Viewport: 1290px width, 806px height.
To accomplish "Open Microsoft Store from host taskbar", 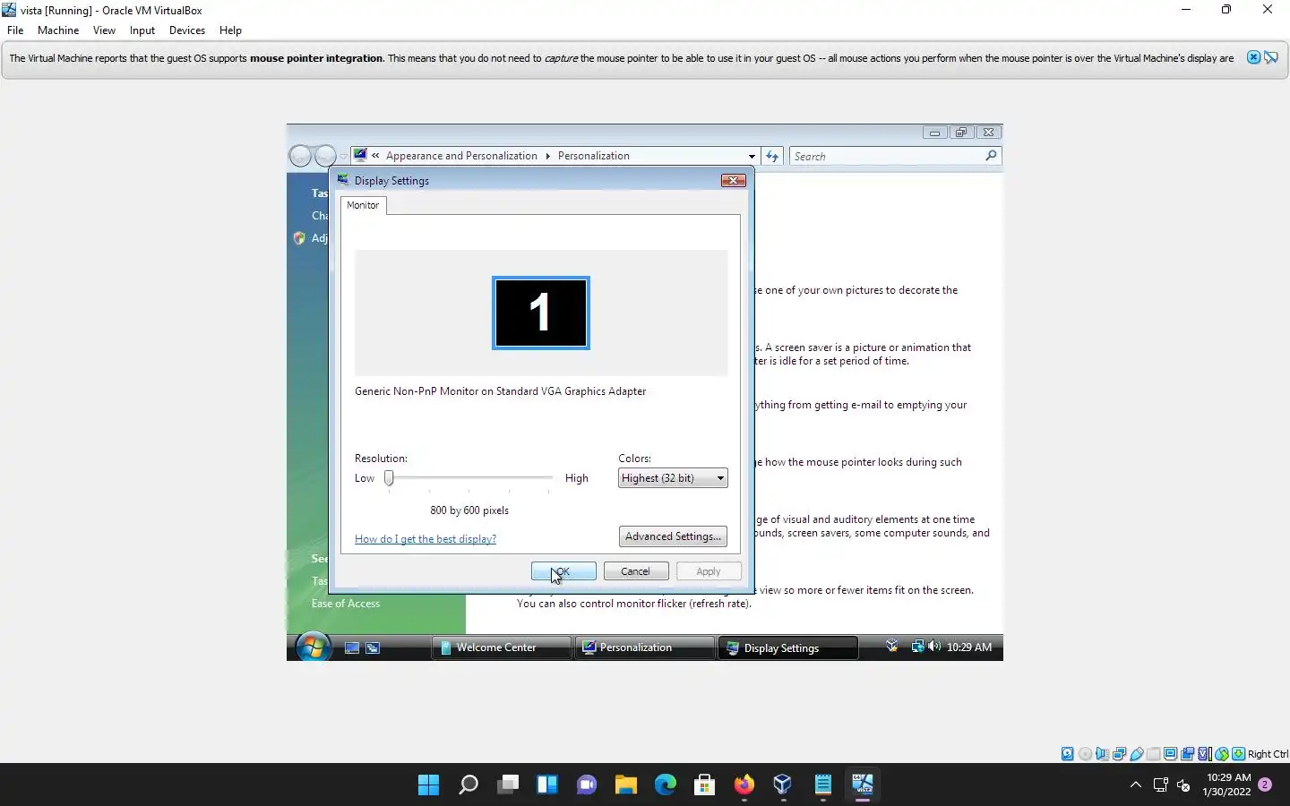I will pyautogui.click(x=704, y=785).
